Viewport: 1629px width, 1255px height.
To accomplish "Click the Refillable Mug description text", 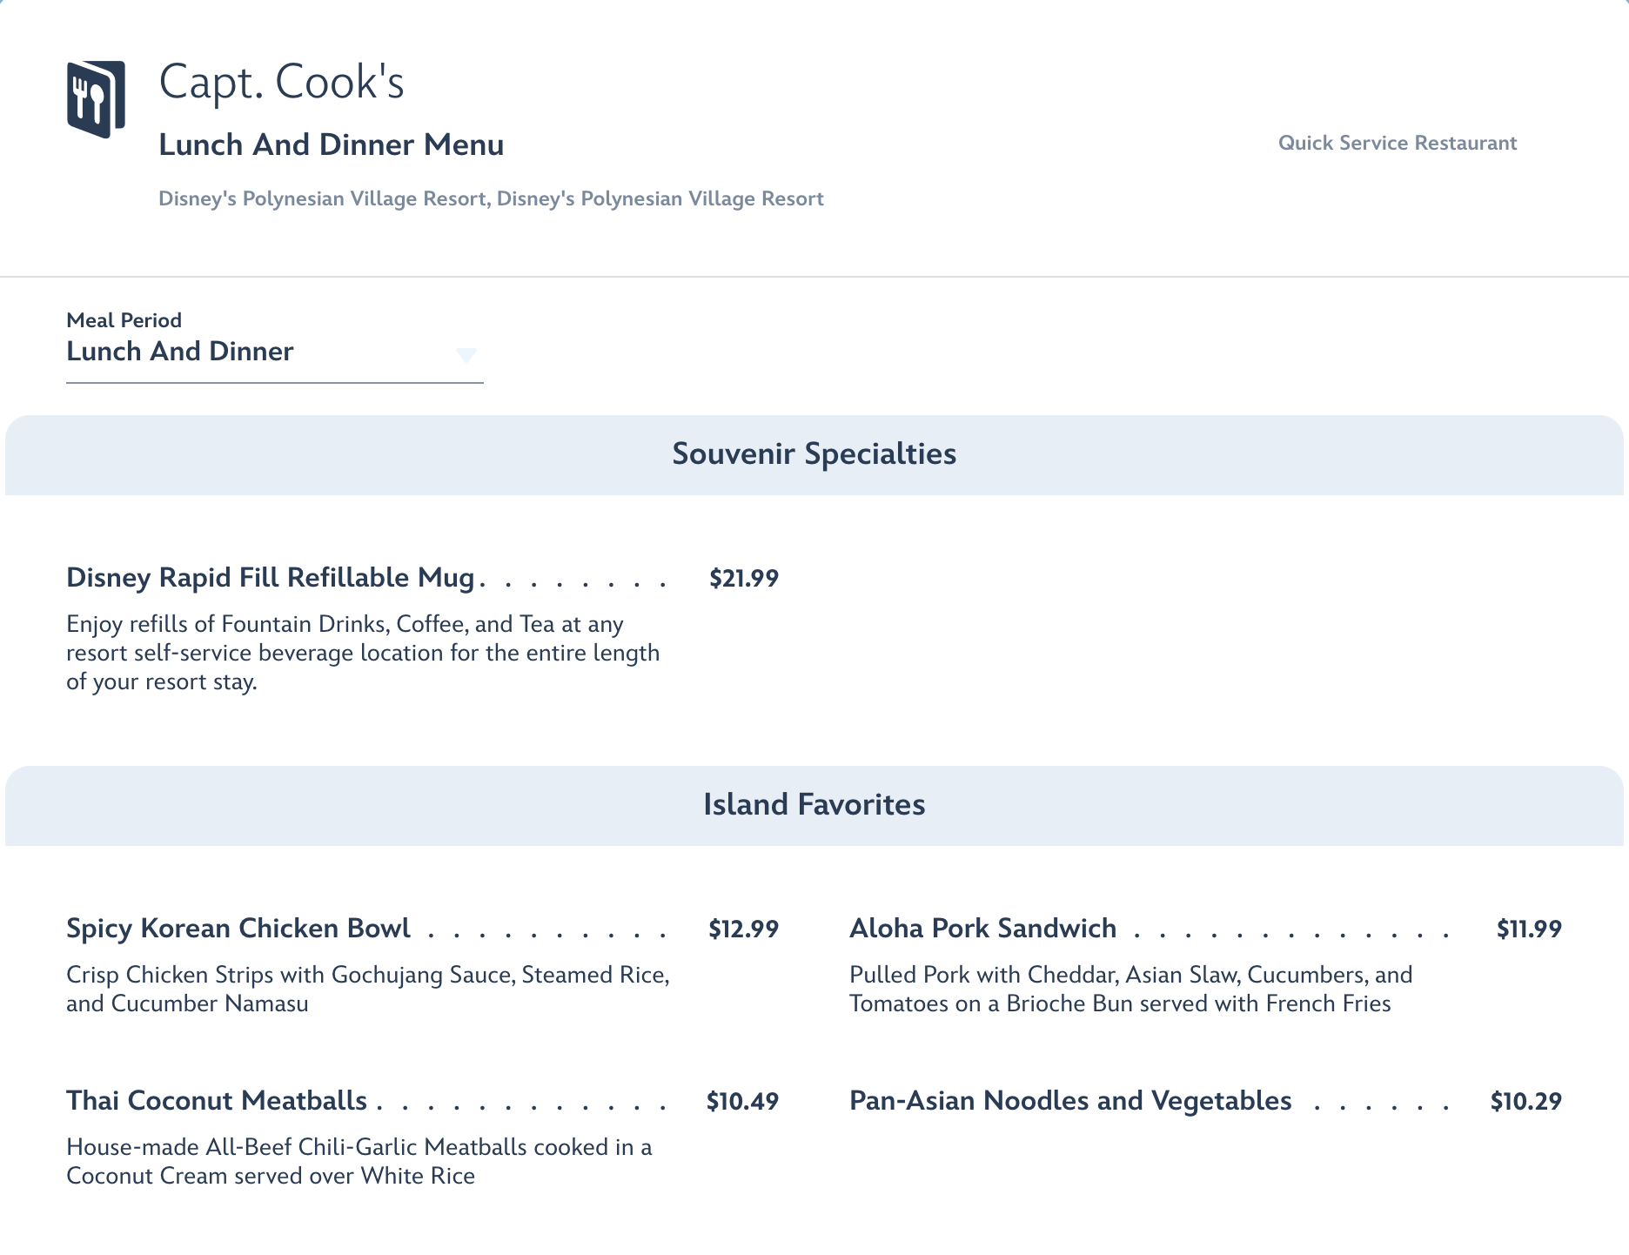I will tap(363, 653).
